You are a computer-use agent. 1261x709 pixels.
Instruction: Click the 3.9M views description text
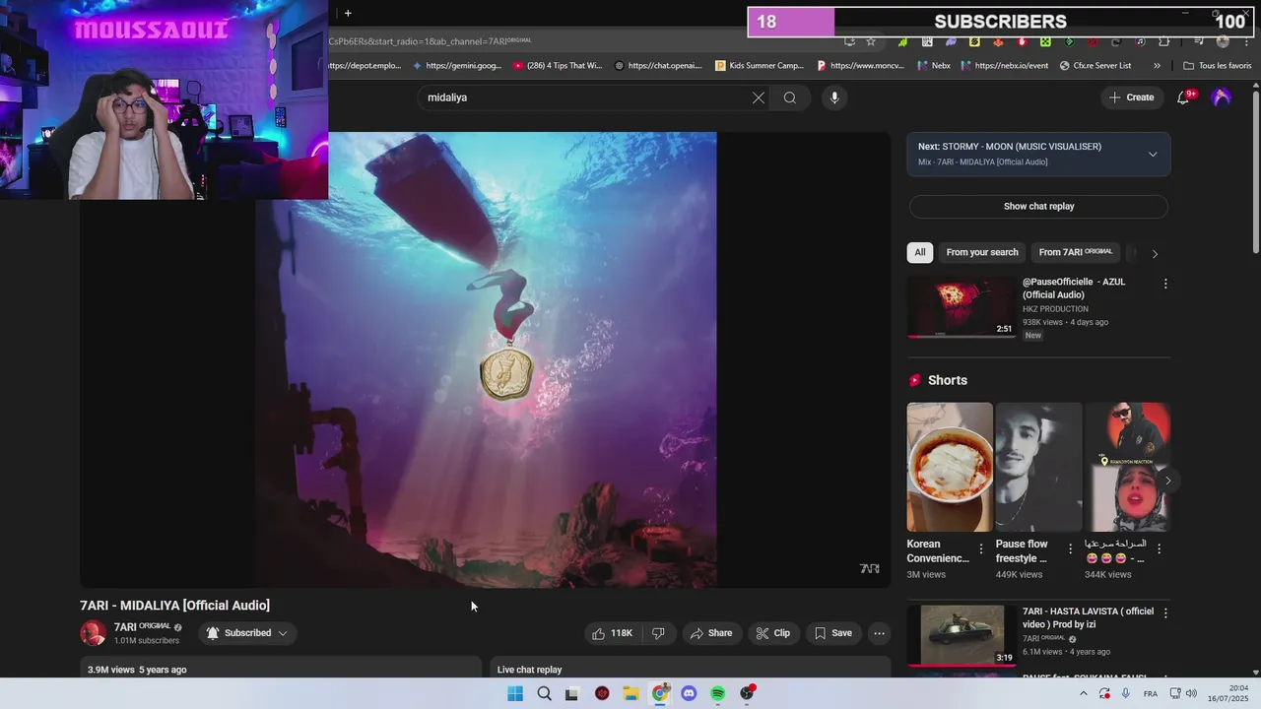pos(137,670)
